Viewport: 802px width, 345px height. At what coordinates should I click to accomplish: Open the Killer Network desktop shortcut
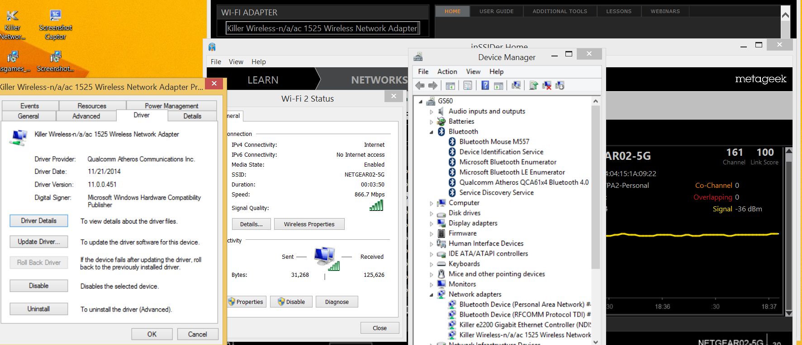coord(13,25)
